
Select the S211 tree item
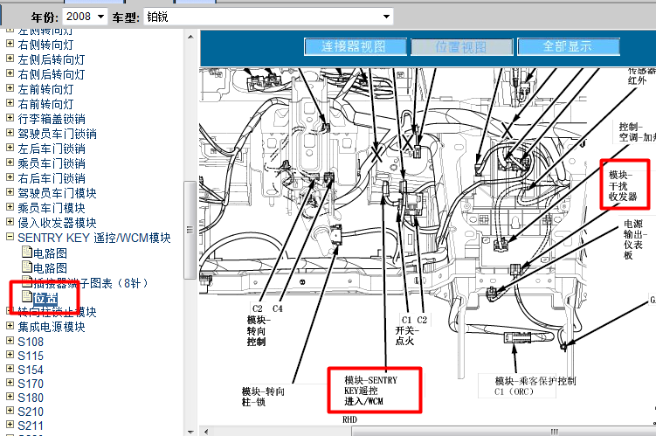pos(31,426)
